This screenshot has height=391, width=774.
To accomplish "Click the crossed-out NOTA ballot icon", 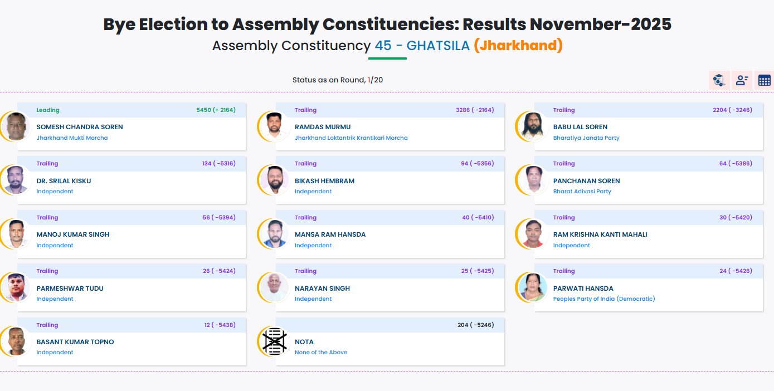I will pyautogui.click(x=275, y=341).
